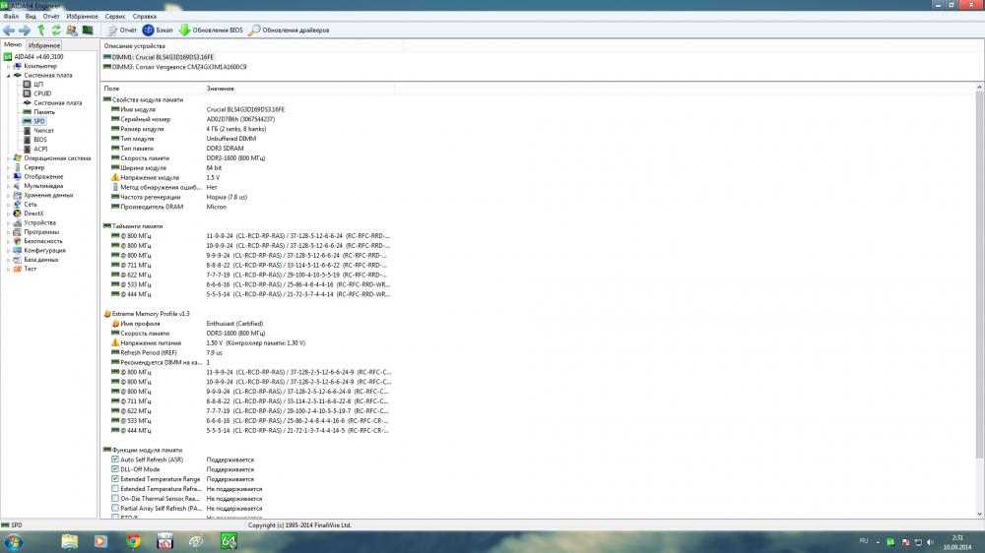Go up one level with green arrow
Viewport: 985px width, 553px height.
pyautogui.click(x=40, y=31)
